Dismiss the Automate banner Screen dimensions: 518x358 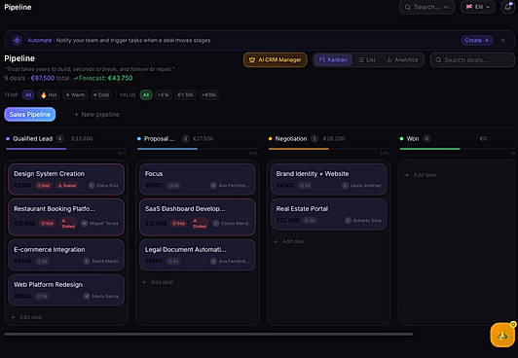(502, 40)
